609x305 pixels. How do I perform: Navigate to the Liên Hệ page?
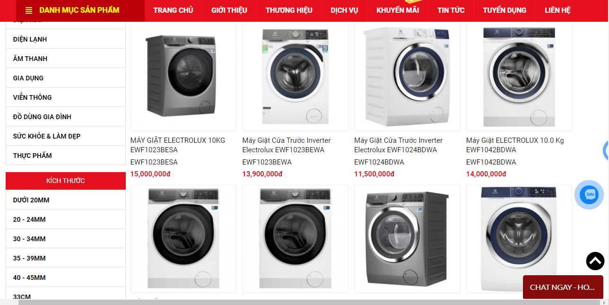coord(557,10)
